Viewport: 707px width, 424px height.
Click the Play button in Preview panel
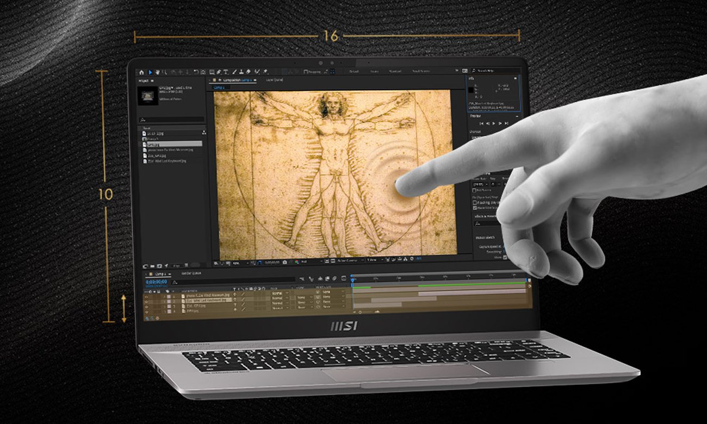click(493, 123)
